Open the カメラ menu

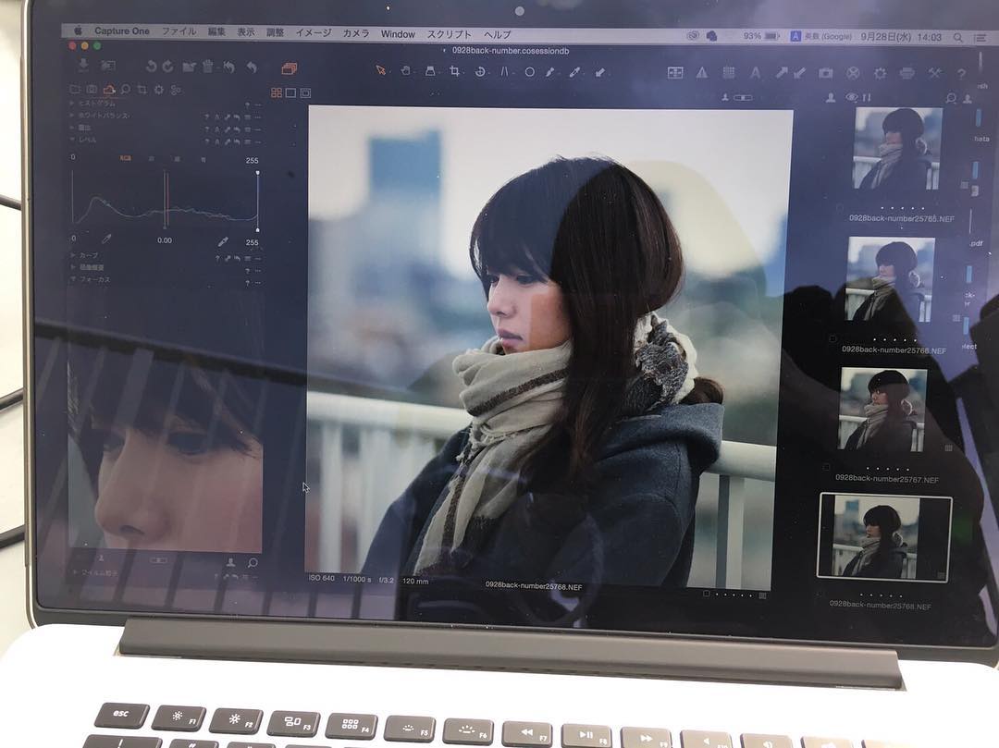[355, 33]
